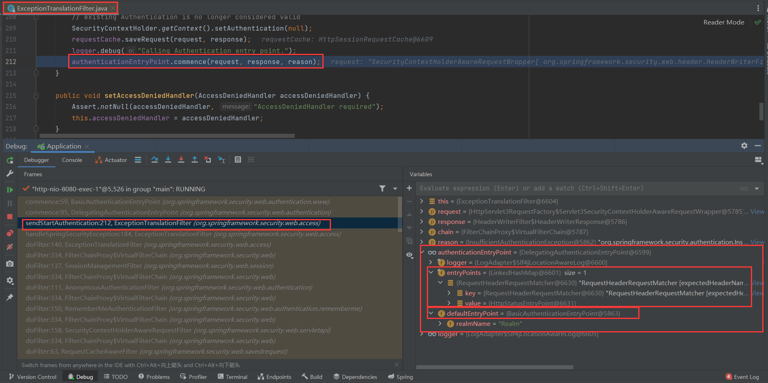Click the Show Execution Point icon
Screen dimensions: 768x383
point(138,160)
